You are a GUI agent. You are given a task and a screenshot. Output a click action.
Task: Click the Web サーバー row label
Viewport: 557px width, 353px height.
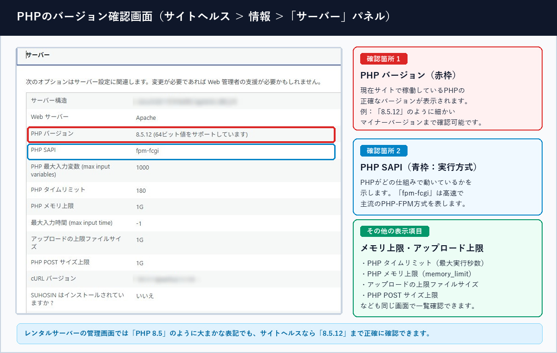(x=50, y=117)
